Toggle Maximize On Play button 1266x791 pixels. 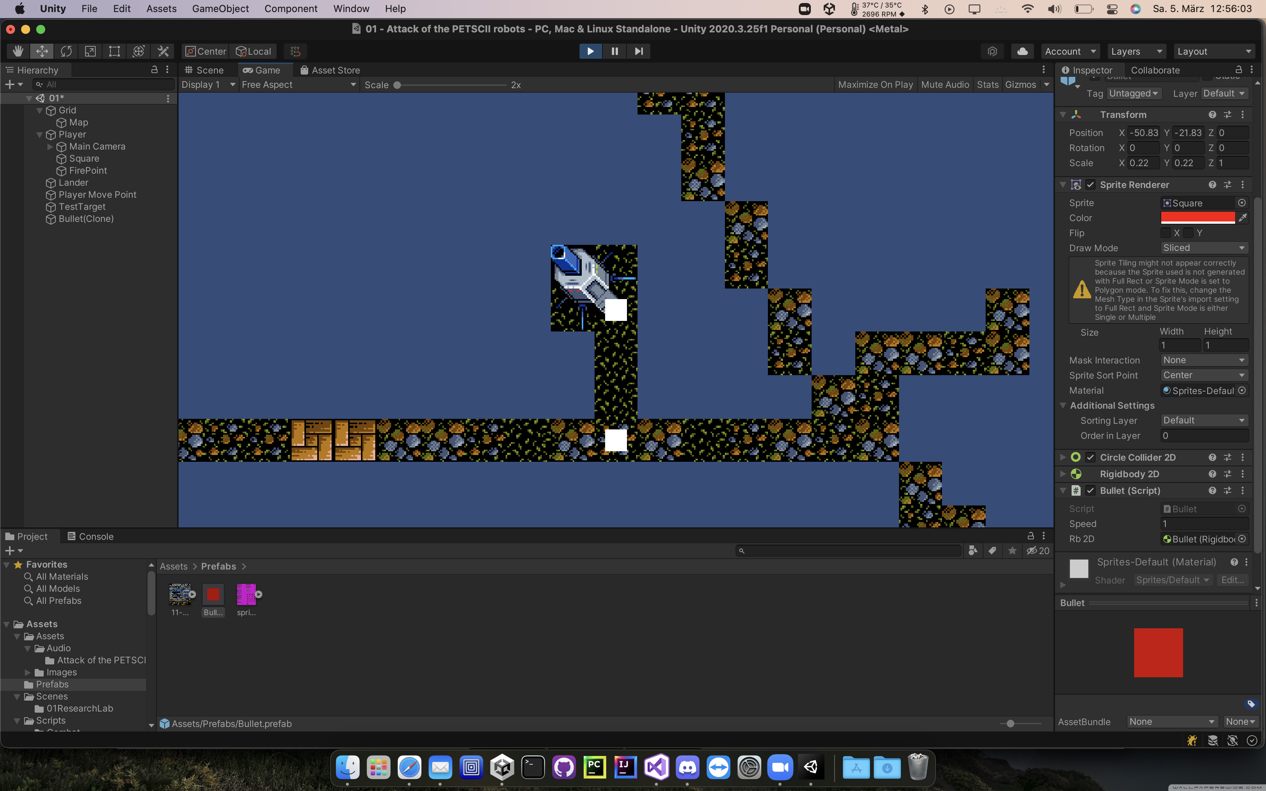[x=875, y=85]
